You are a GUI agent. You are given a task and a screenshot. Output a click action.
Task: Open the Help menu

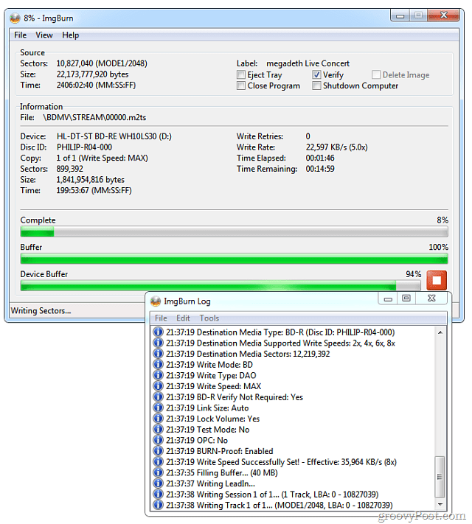tap(71, 35)
